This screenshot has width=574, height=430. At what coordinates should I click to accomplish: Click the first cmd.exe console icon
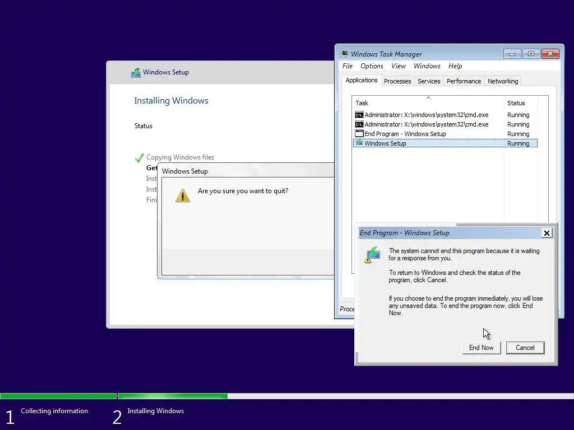pyautogui.click(x=359, y=115)
